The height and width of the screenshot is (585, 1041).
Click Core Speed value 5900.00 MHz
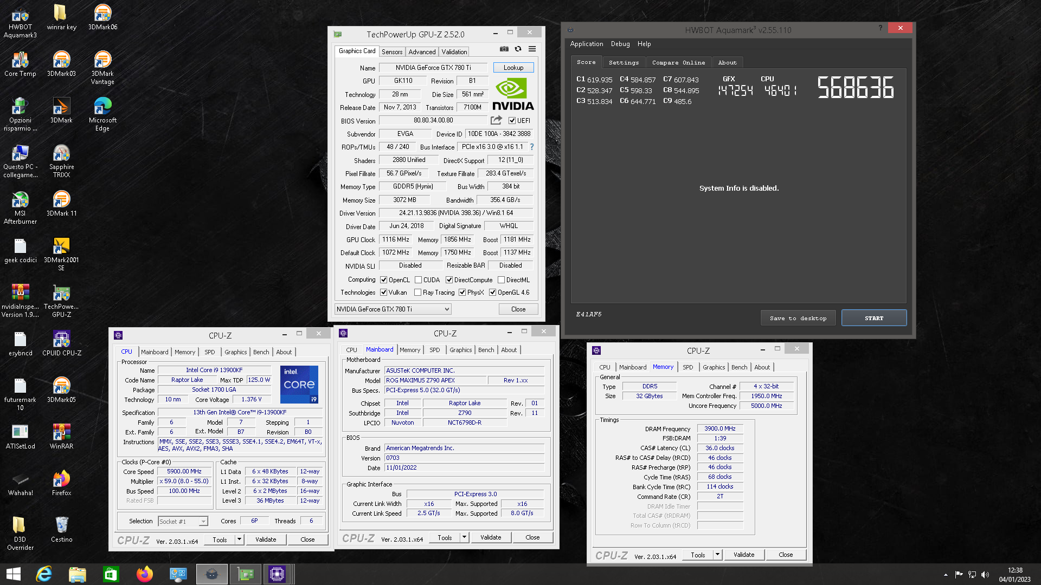pos(184,471)
